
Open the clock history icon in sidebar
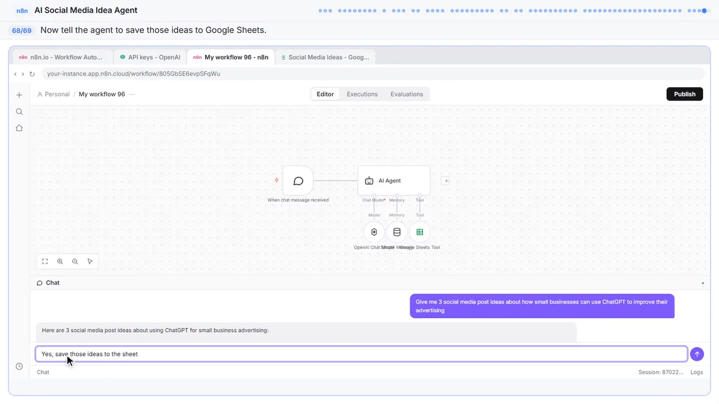tap(19, 366)
